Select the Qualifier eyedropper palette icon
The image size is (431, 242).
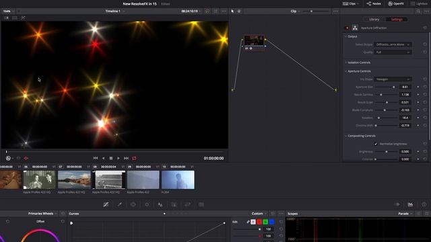[120, 204]
